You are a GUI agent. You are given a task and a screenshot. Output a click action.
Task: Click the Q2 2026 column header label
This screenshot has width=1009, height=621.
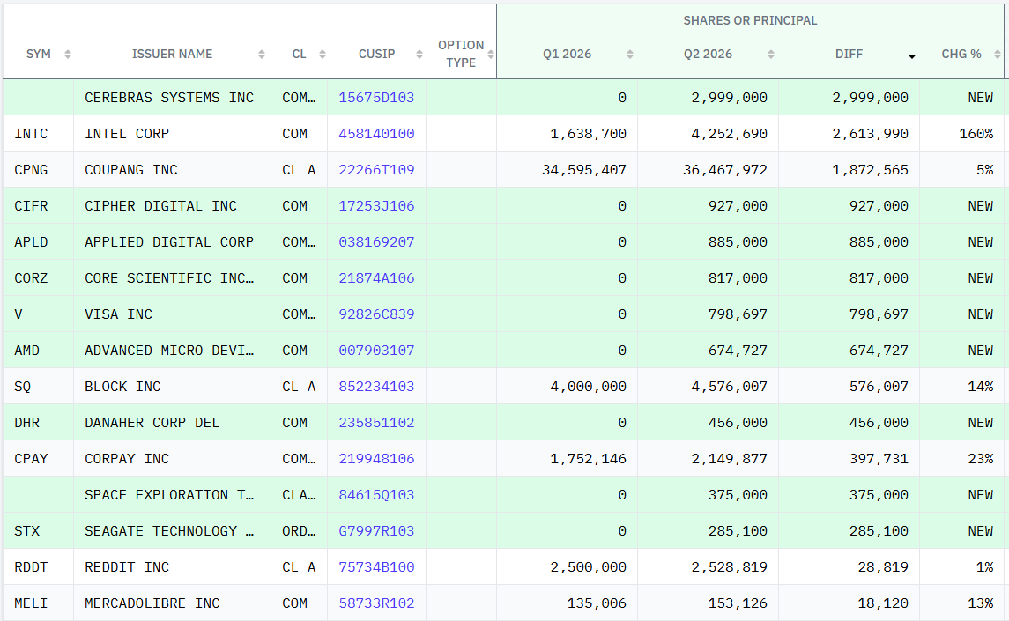point(708,54)
